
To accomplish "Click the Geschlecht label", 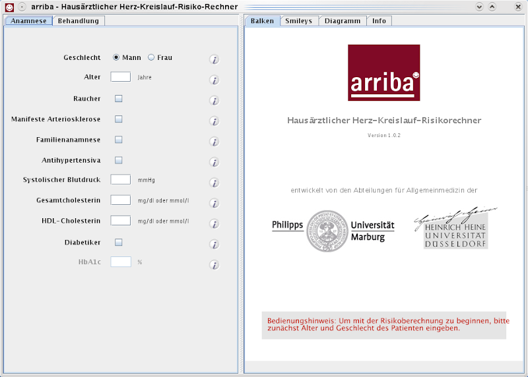I will pyautogui.click(x=82, y=57).
